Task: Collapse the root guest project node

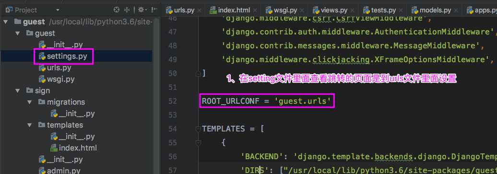Action: [x=5, y=22]
